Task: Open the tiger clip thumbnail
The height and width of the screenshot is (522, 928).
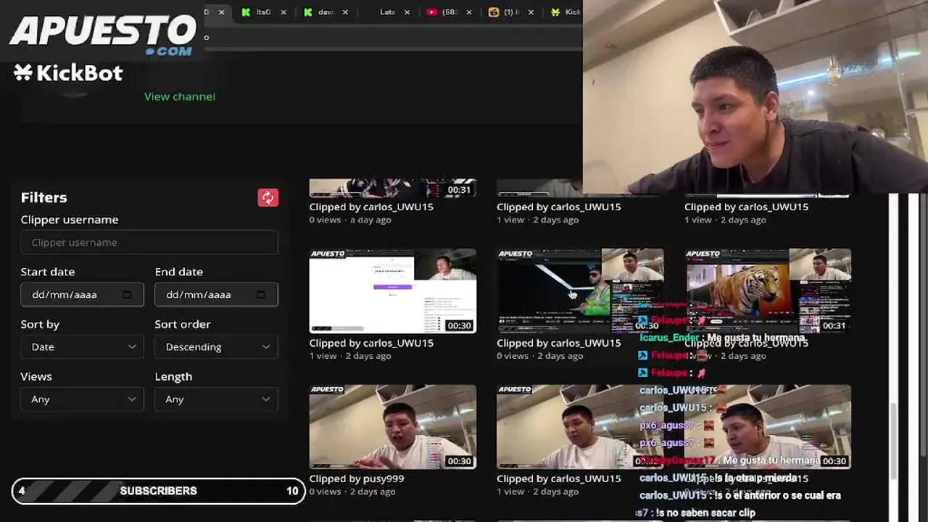Action: click(x=768, y=291)
